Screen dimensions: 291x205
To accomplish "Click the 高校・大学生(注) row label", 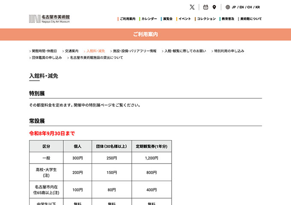I will click(x=46, y=173).
